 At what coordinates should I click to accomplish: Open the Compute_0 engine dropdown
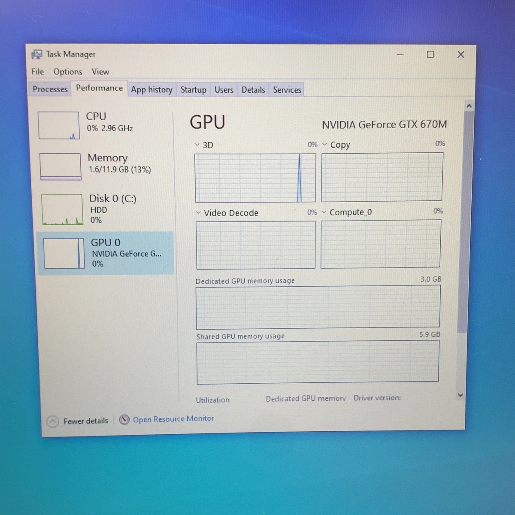click(324, 212)
